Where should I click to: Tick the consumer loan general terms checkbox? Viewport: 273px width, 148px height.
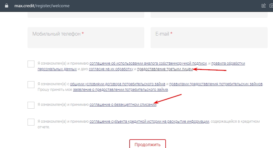[x=31, y=85]
